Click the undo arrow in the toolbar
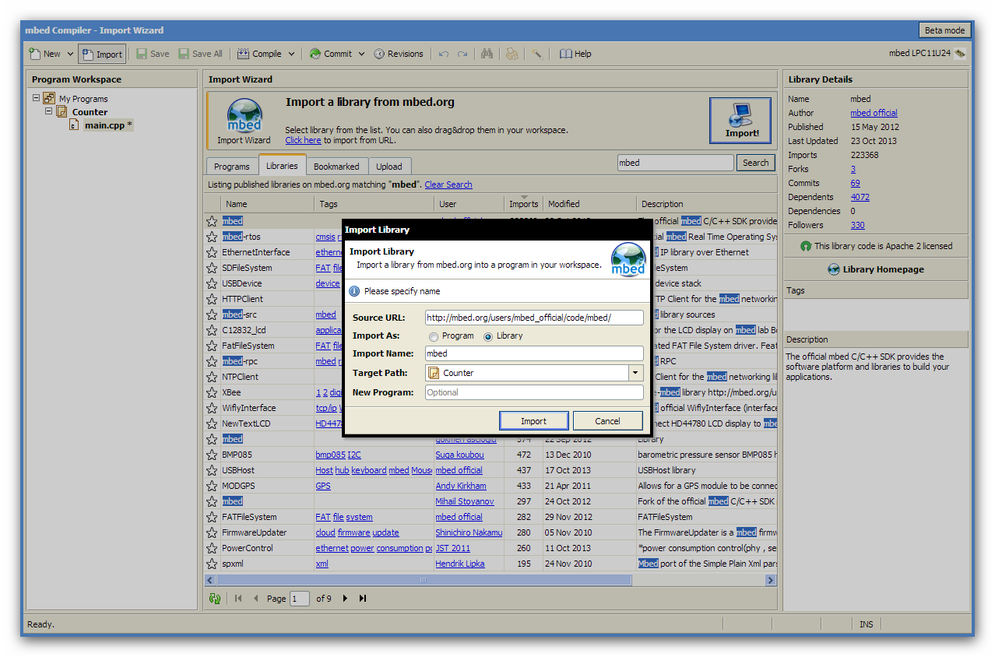 [x=444, y=54]
